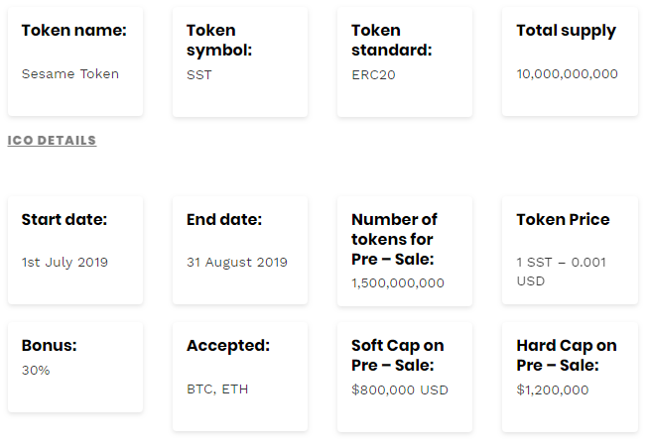Click the Token Price heading
Viewport: 649px width, 444px height.
[563, 219]
